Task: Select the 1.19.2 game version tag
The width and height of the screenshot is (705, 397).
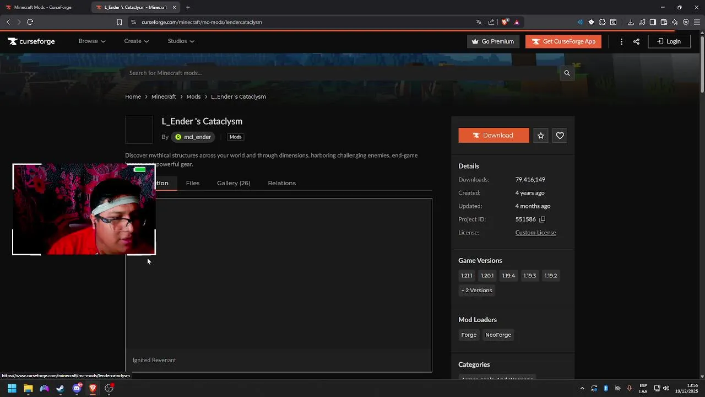Action: coord(551,276)
